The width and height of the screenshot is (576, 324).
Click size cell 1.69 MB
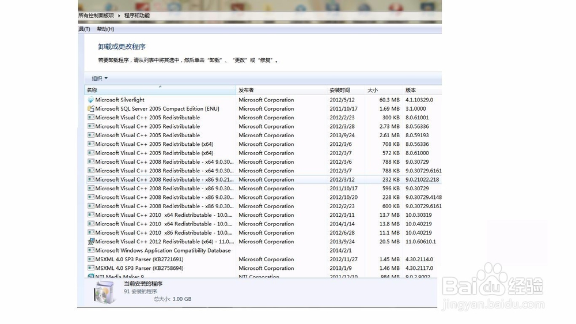click(x=389, y=108)
